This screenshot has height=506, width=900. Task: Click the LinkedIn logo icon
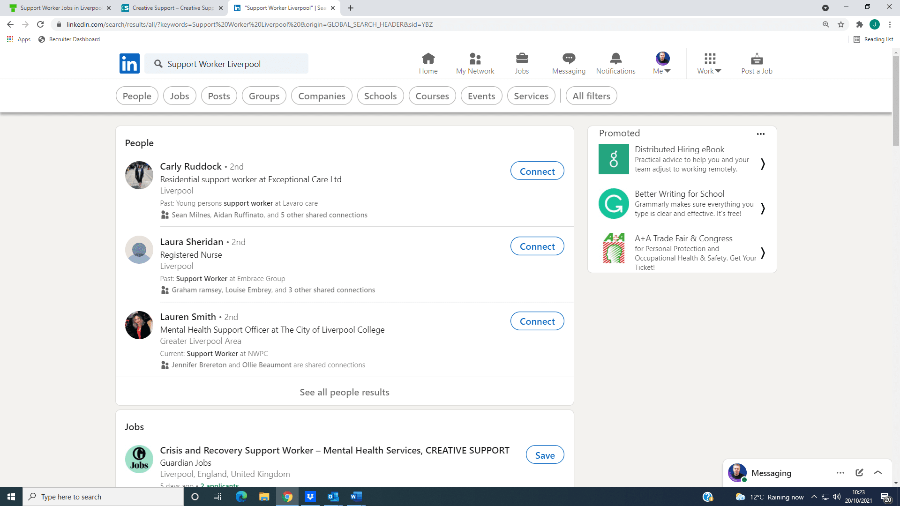pos(129,63)
